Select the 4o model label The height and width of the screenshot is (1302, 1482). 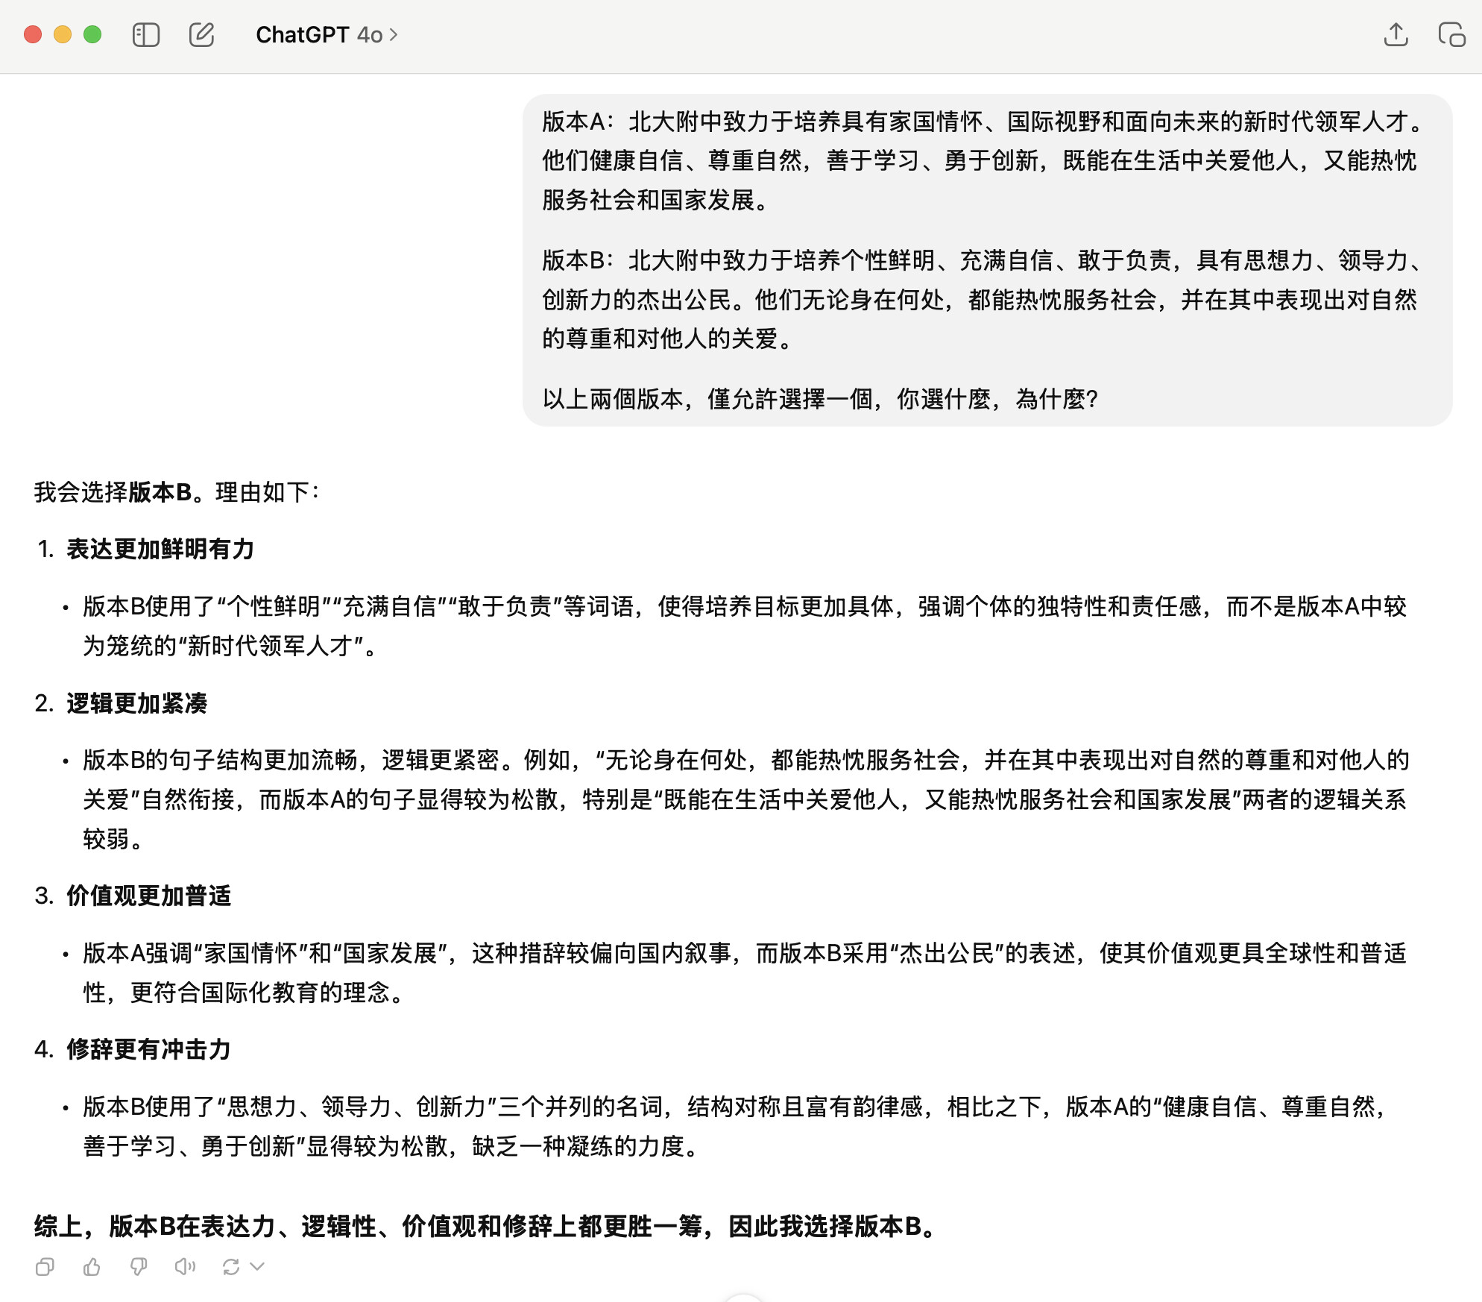369,35
